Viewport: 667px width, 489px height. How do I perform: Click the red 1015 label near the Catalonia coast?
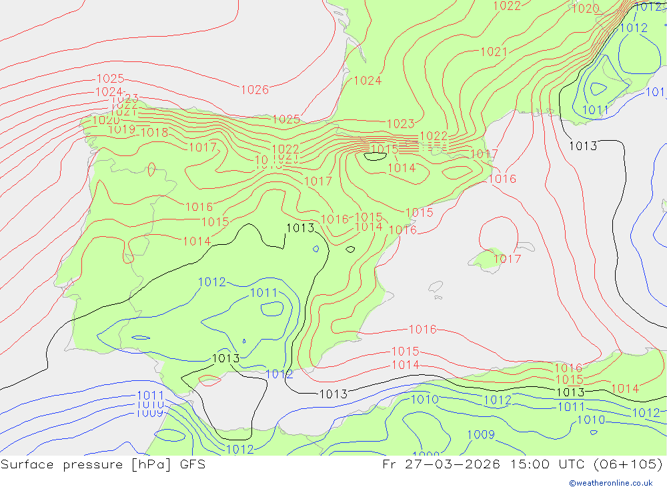point(420,212)
